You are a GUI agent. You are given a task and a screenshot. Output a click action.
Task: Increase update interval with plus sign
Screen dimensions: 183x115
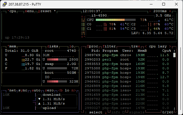[x=170, y=11]
